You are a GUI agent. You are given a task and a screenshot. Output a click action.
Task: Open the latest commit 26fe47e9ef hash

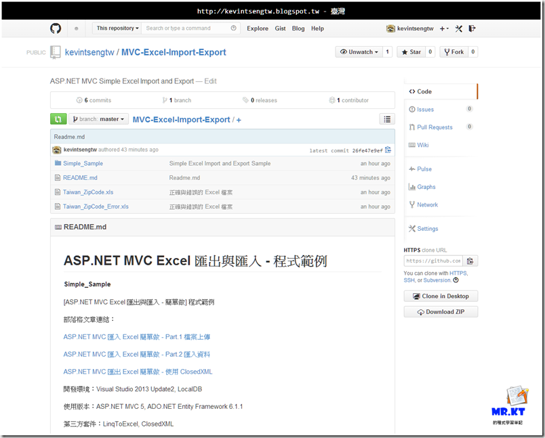tap(367, 151)
